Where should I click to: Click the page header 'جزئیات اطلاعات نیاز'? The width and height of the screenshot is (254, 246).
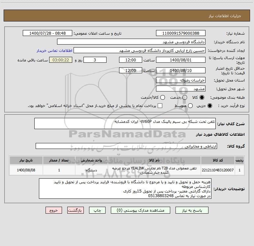225,16
